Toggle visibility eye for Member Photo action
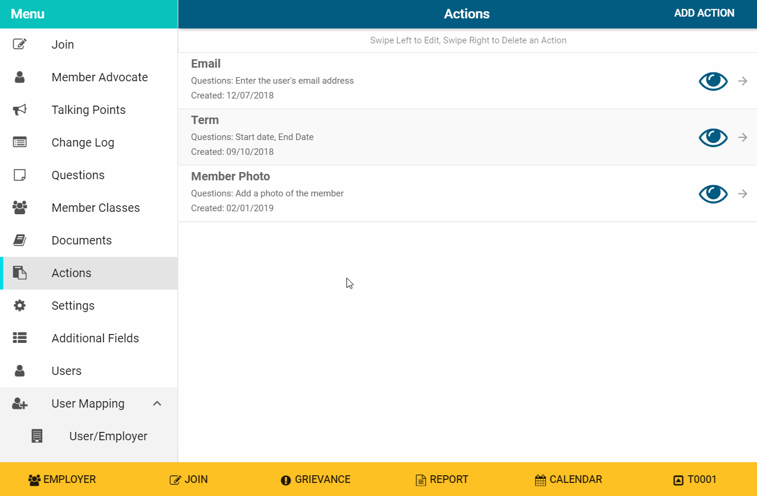 click(713, 194)
